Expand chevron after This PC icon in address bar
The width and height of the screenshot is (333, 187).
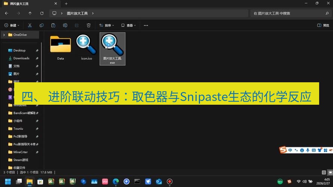(x=61, y=13)
